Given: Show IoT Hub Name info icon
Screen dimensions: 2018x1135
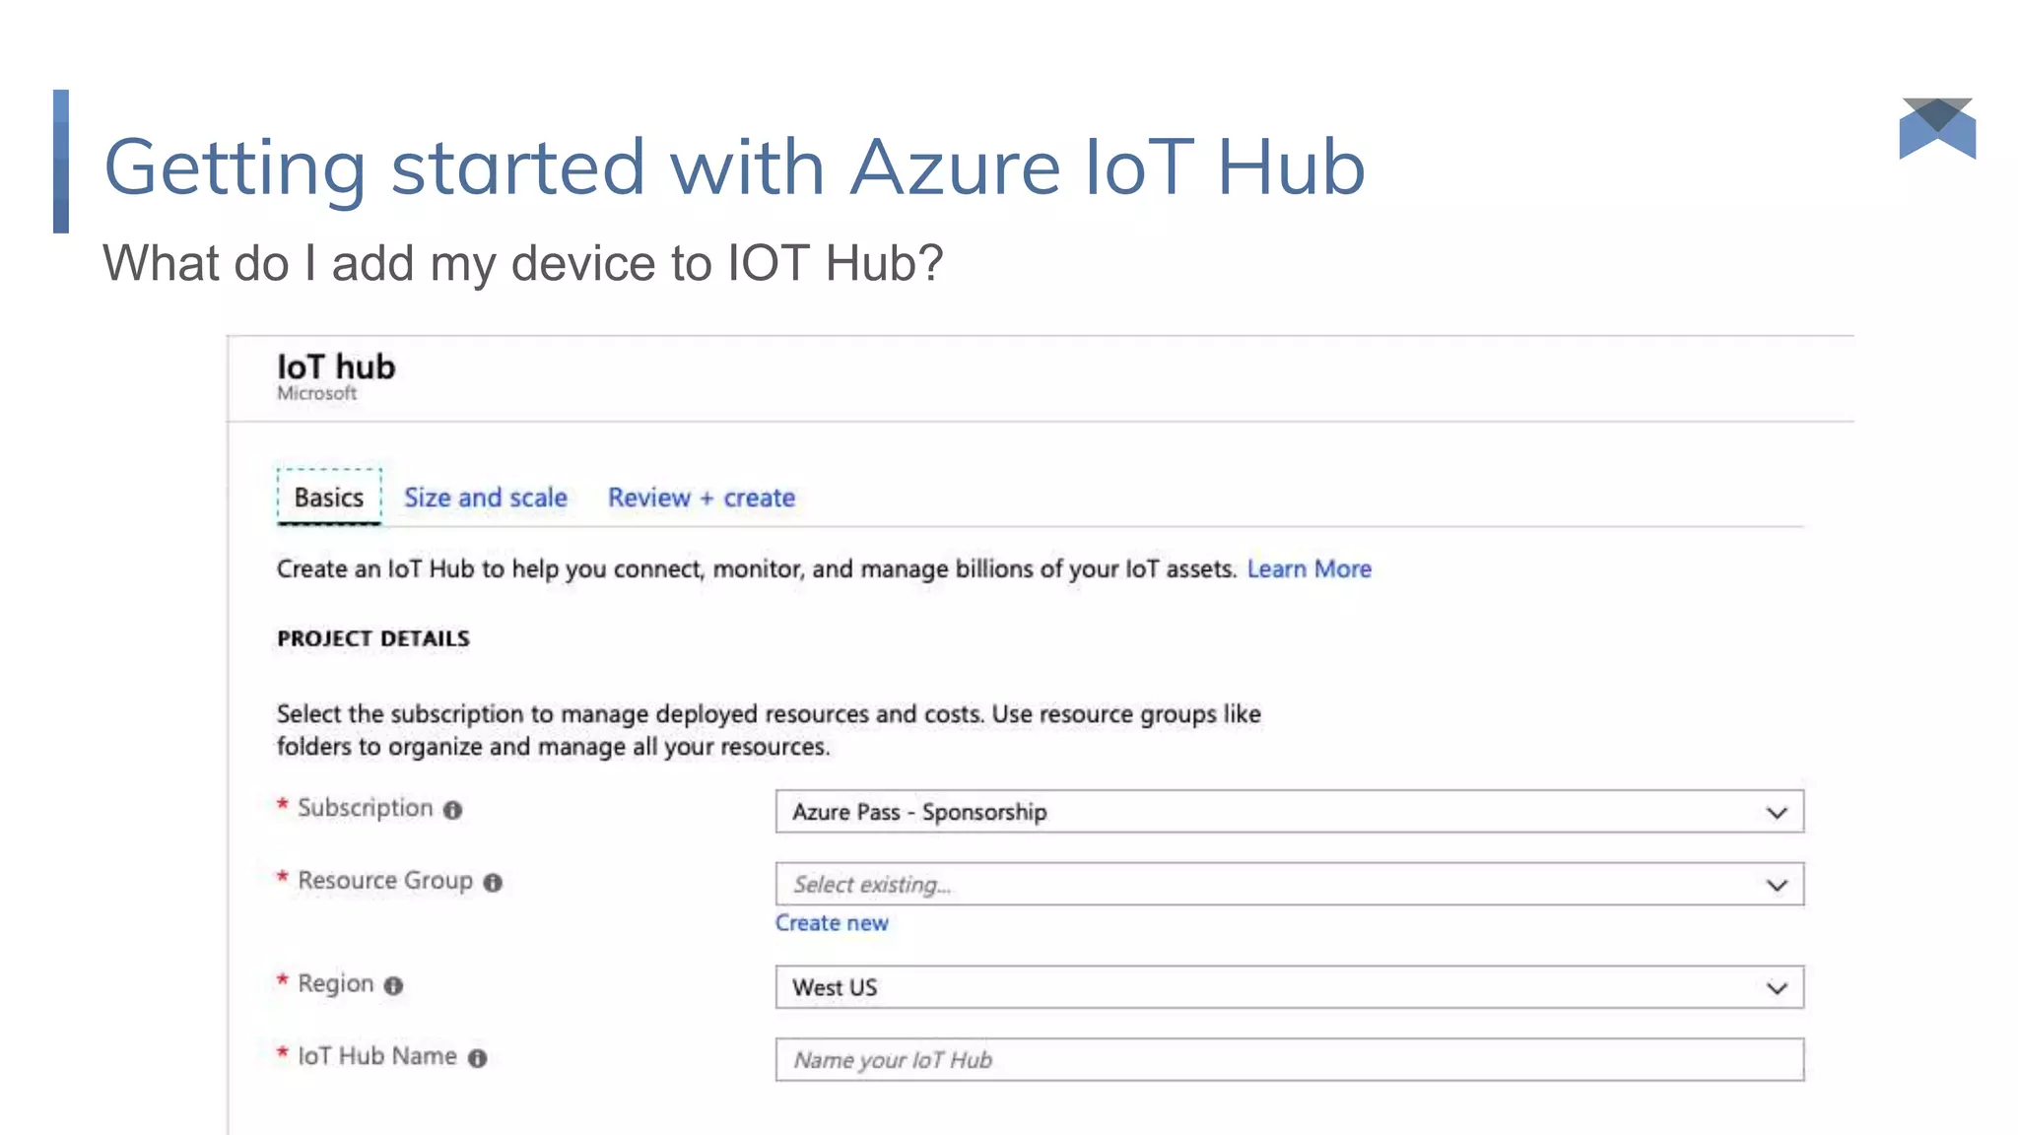Looking at the screenshot, I should pyautogui.click(x=477, y=1058).
